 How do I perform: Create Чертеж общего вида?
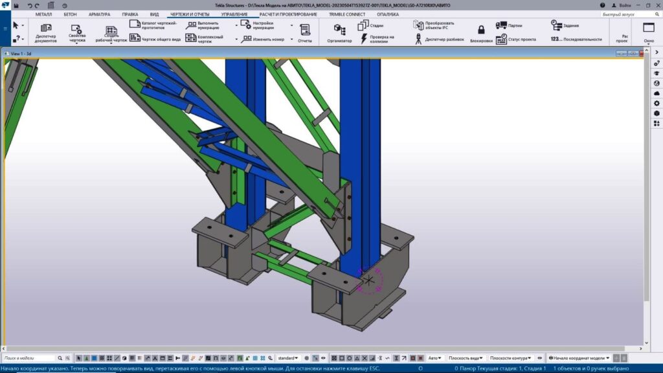[x=155, y=38]
